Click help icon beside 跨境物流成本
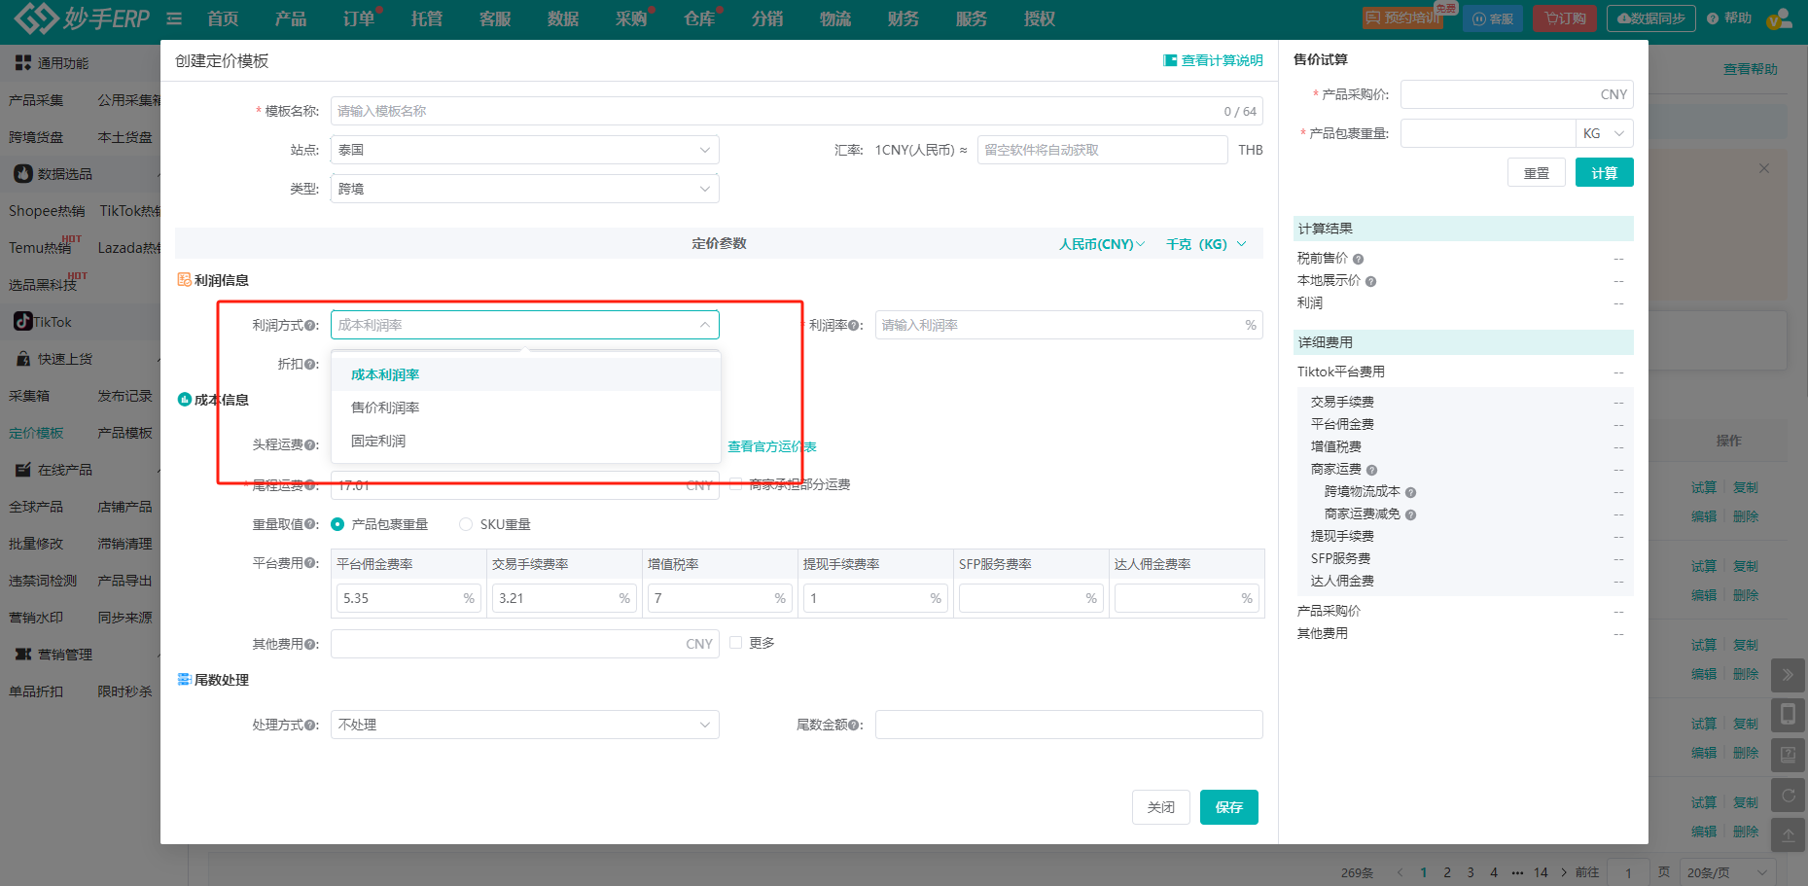This screenshot has height=886, width=1808. [x=1410, y=492]
